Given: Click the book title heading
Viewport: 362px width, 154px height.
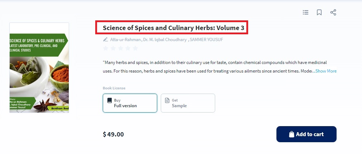Looking at the screenshot, I should (x=175, y=28).
